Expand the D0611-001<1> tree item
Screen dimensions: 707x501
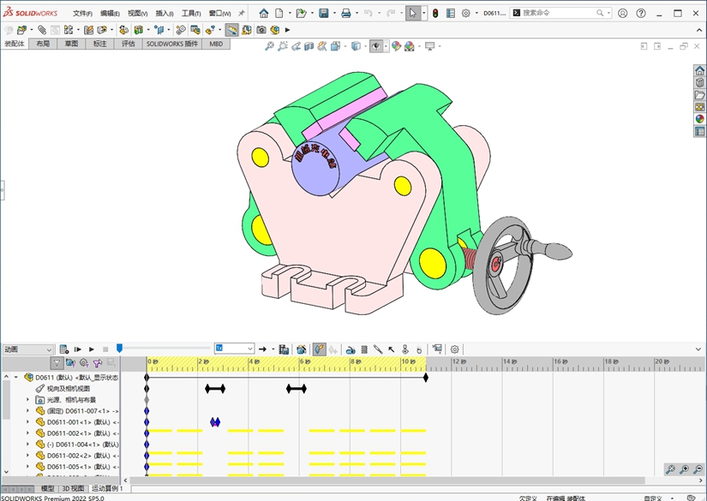[27, 422]
